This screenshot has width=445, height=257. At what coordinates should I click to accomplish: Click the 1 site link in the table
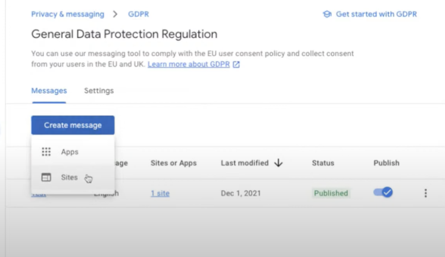tap(160, 193)
